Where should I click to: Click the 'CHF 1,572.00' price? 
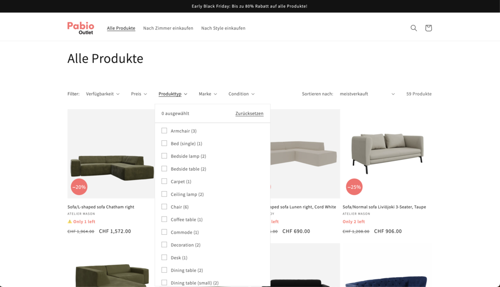click(115, 231)
